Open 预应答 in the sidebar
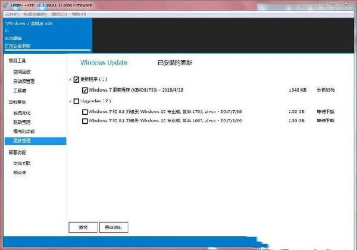This screenshot has height=250, width=357. coord(20,173)
